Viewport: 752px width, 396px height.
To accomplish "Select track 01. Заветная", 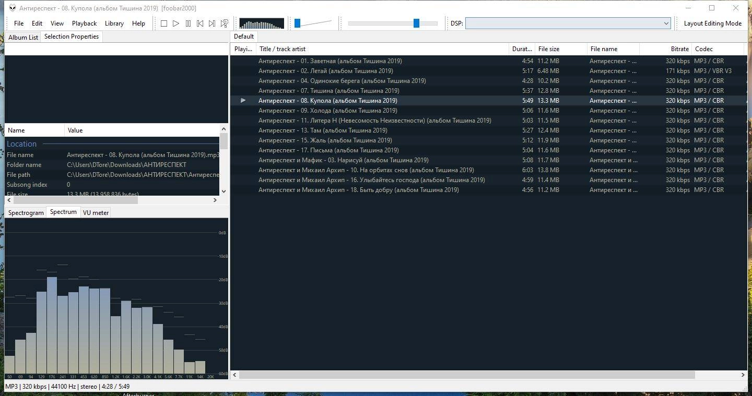I will 489,61.
